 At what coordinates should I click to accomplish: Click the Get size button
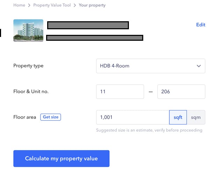51,117
